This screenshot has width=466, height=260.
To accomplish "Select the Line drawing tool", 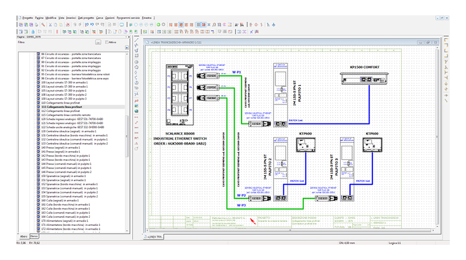I will pos(137,40).
